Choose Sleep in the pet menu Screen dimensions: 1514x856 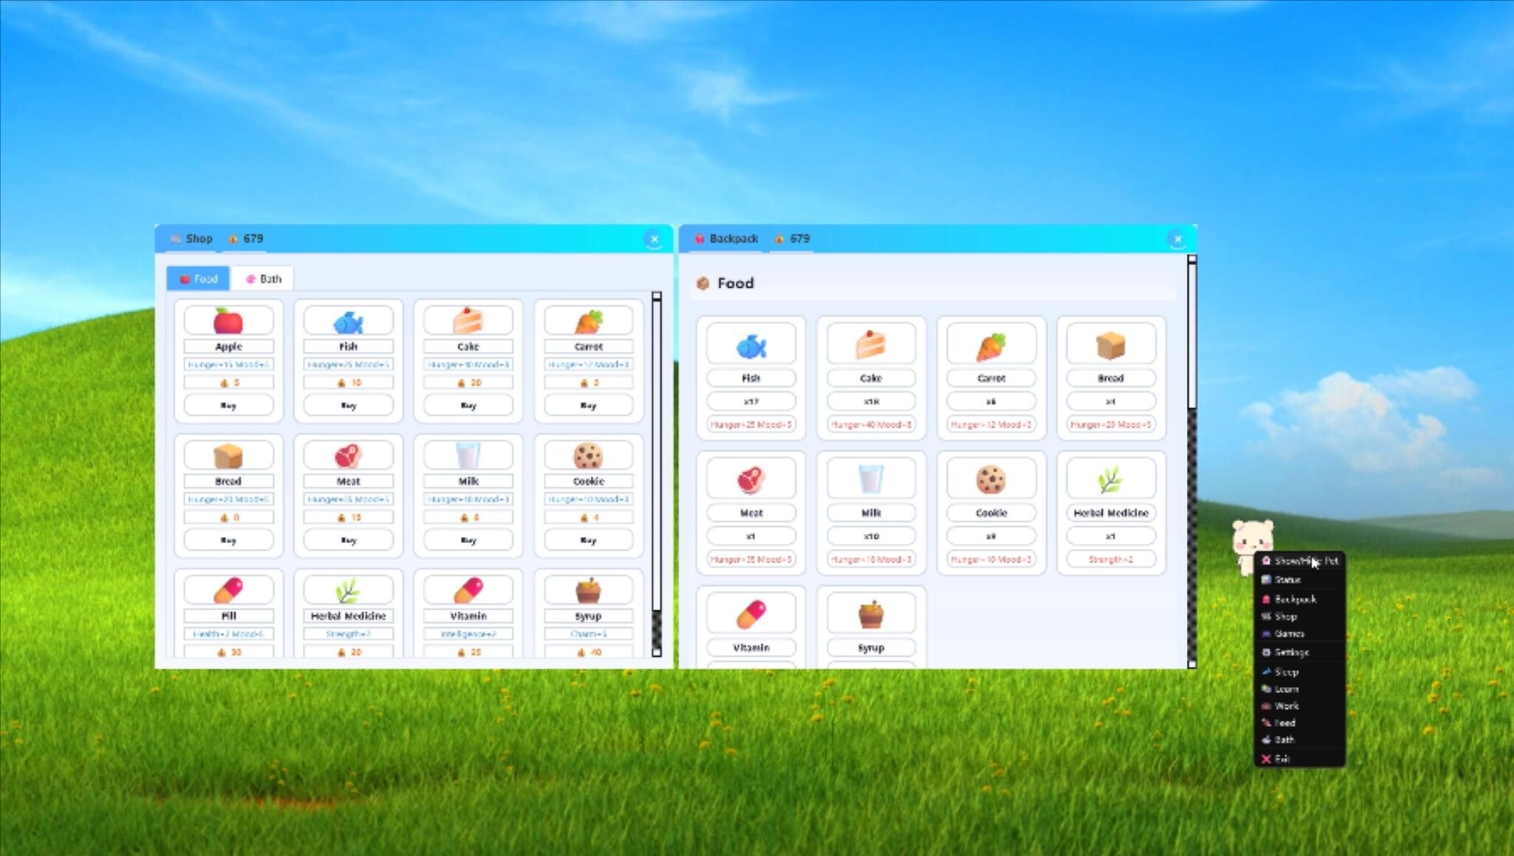(x=1300, y=672)
